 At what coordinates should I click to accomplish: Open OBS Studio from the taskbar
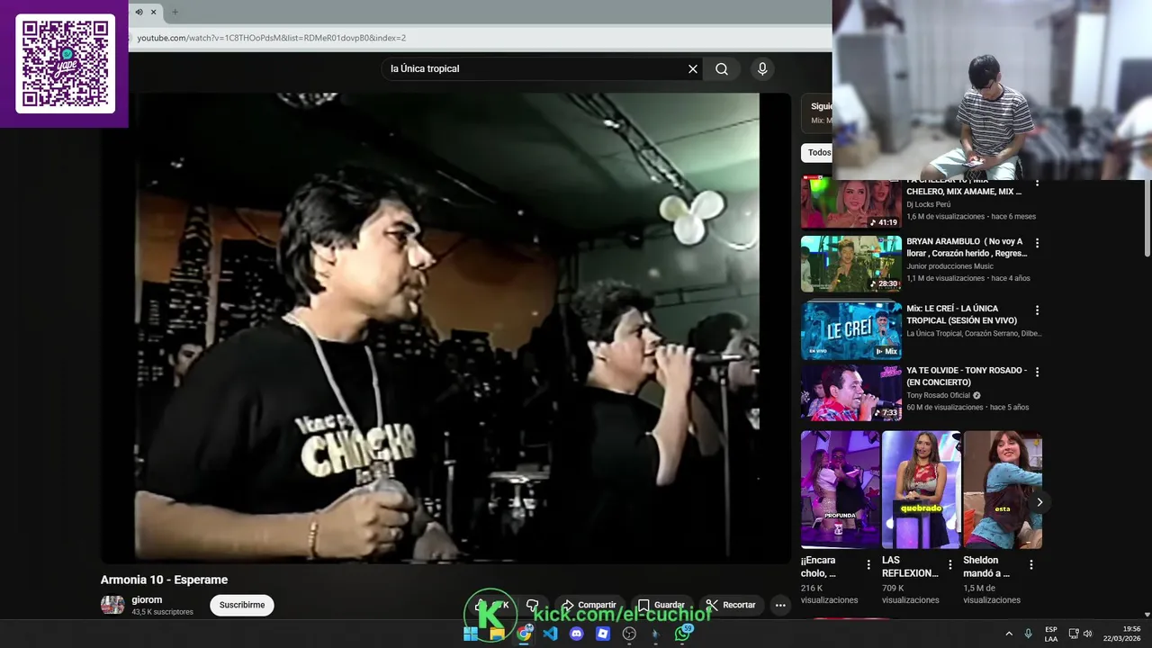pyautogui.click(x=629, y=634)
